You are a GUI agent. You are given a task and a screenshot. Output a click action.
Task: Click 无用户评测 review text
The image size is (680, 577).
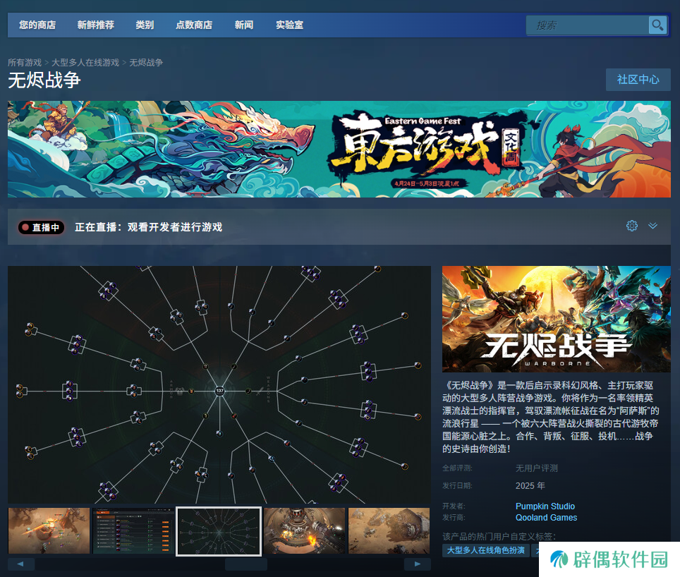pyautogui.click(x=537, y=468)
